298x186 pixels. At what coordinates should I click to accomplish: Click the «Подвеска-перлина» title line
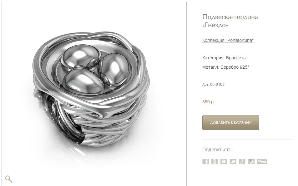click(230, 17)
